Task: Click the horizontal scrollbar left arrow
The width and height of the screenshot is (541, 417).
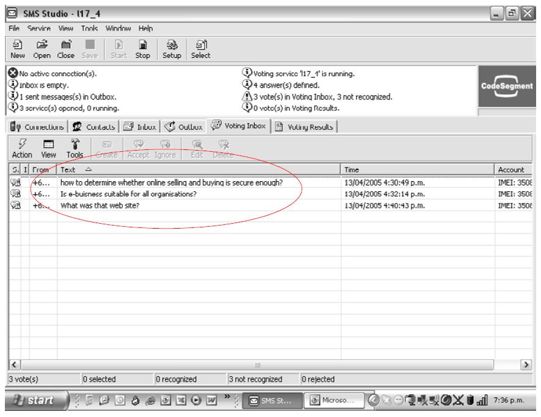Action: click(x=15, y=365)
